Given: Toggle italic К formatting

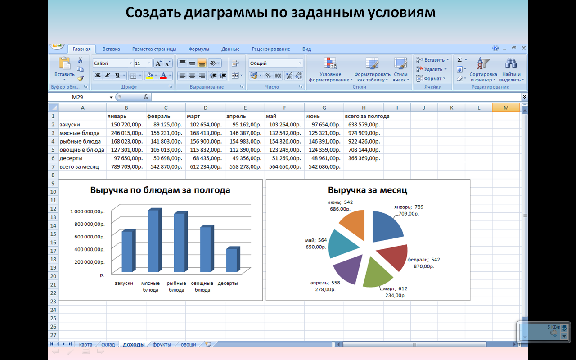Looking at the screenshot, I should pos(108,76).
